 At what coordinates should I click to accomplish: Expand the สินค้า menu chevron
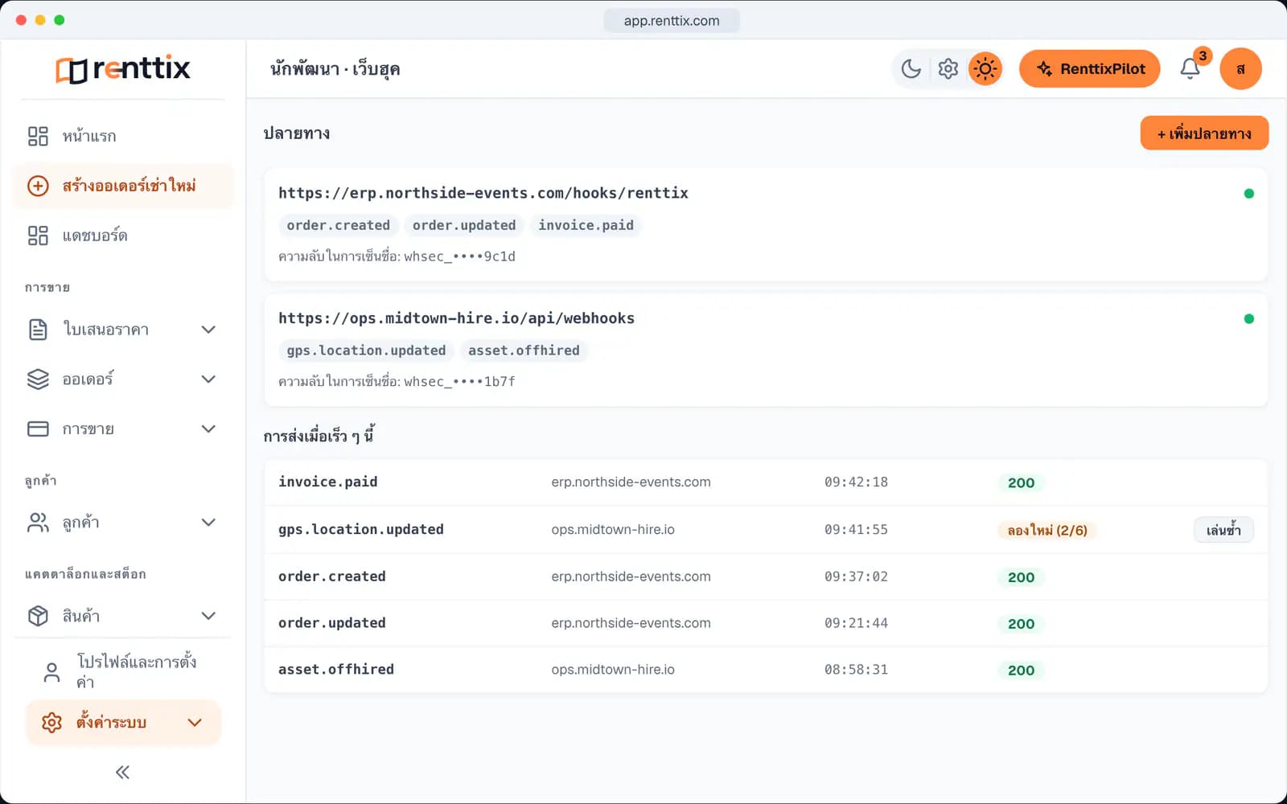(208, 616)
